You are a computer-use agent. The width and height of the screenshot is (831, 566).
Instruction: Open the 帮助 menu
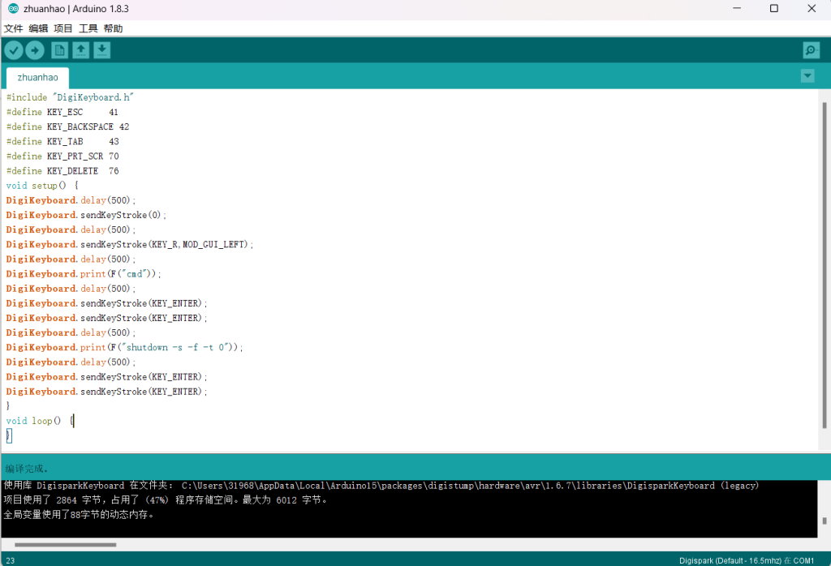tap(114, 28)
